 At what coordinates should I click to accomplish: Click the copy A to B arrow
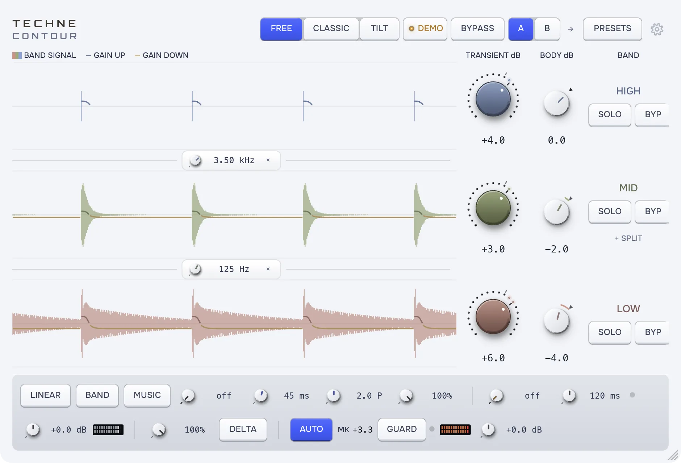click(571, 29)
